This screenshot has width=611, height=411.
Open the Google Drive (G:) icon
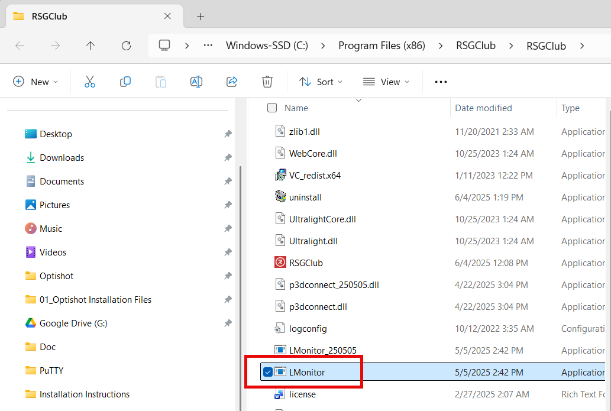point(30,323)
